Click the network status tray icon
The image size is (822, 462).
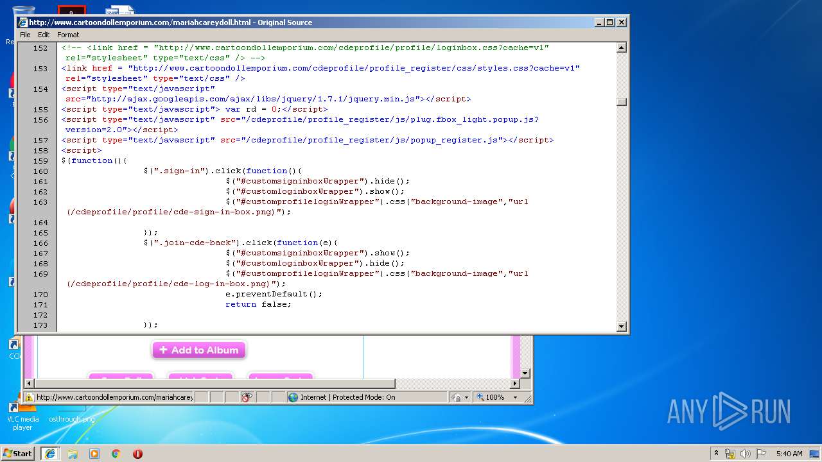730,454
